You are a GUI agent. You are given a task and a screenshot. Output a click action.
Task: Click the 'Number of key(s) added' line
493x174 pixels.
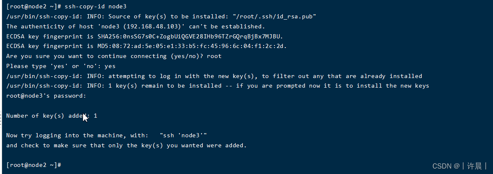[52, 116]
